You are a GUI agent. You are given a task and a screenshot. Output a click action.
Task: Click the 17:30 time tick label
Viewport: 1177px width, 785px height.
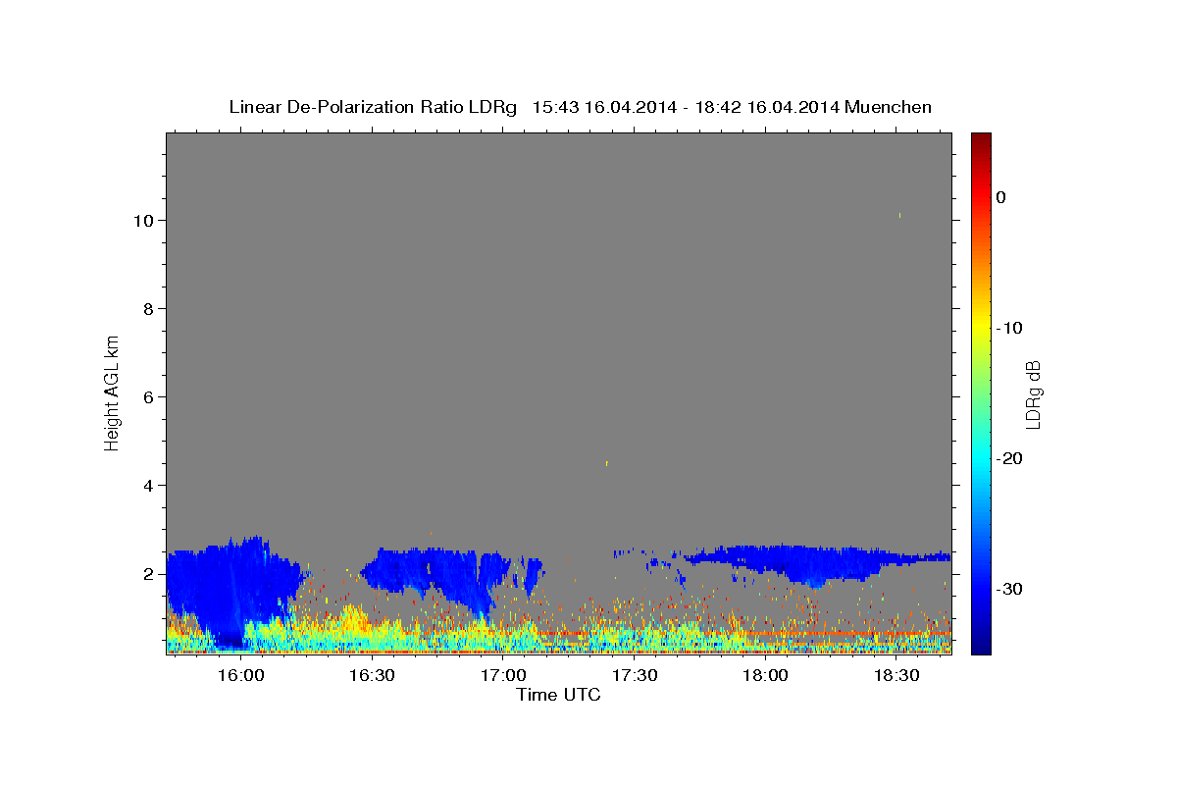click(x=634, y=675)
